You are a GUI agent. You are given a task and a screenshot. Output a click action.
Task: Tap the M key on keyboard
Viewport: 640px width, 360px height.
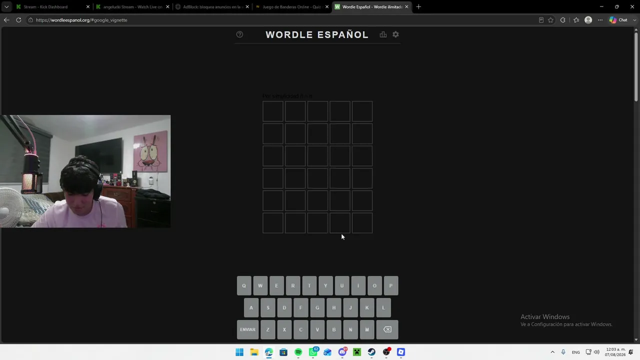(x=367, y=329)
